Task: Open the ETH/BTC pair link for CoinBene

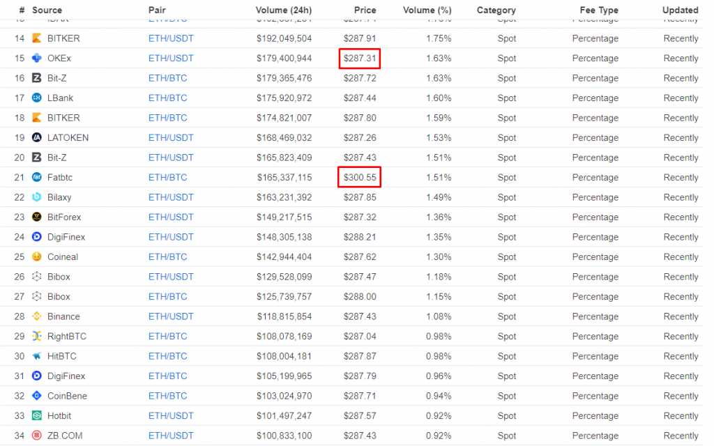Action: click(x=168, y=396)
